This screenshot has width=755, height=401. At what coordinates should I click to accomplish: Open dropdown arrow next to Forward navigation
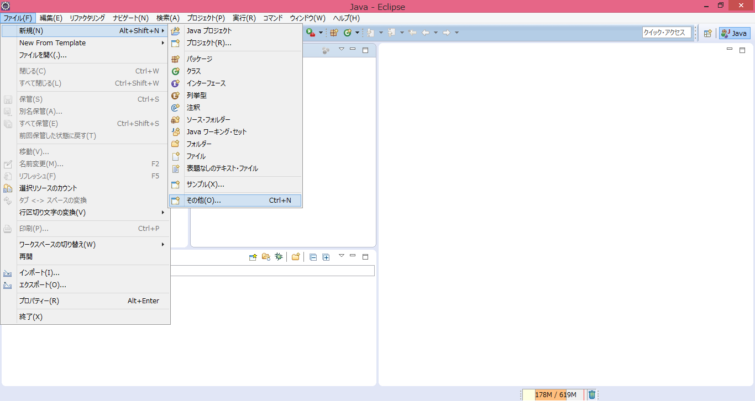tap(457, 33)
